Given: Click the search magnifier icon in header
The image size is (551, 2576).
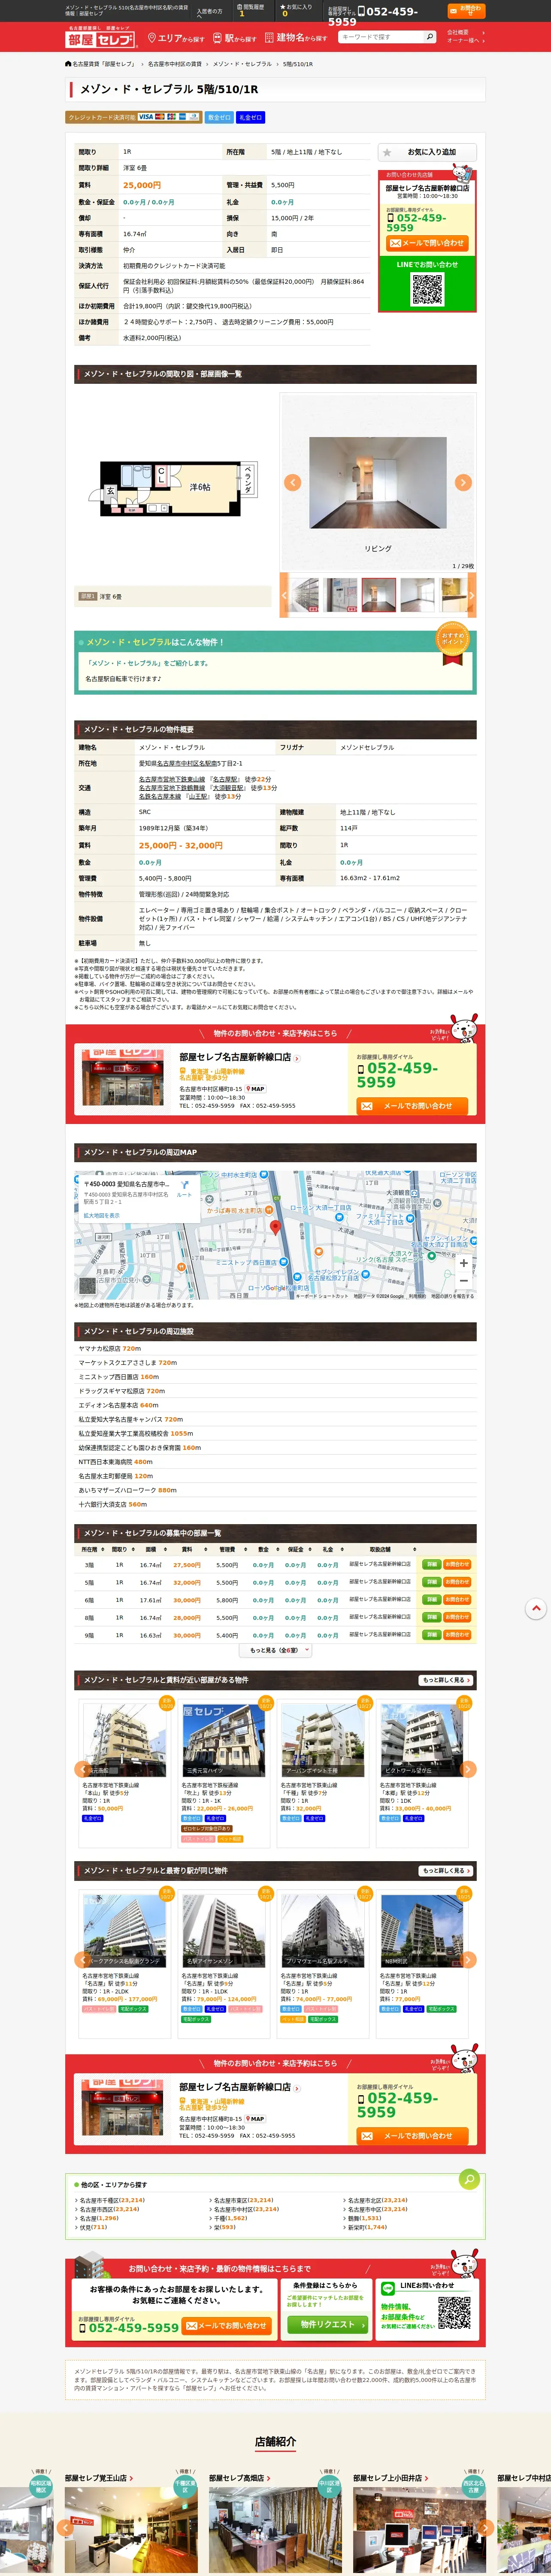Looking at the screenshot, I should click(430, 37).
